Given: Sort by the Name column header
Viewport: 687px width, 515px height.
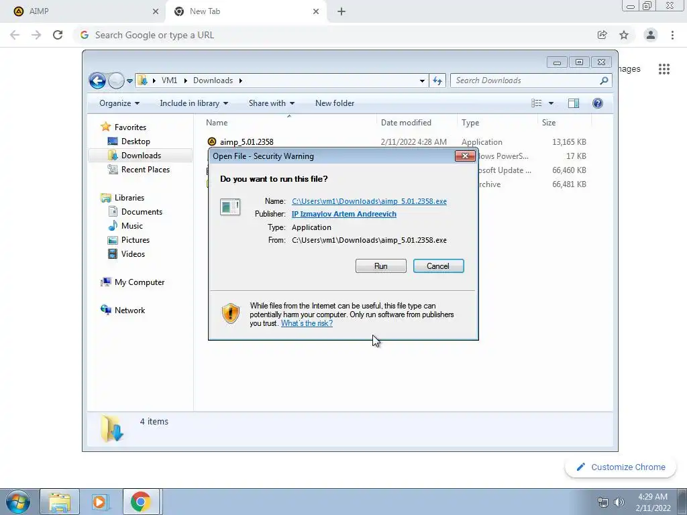Looking at the screenshot, I should (x=289, y=123).
